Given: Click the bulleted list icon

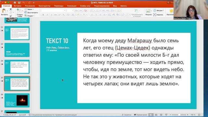Looking at the screenshot, I should coord(92,10).
